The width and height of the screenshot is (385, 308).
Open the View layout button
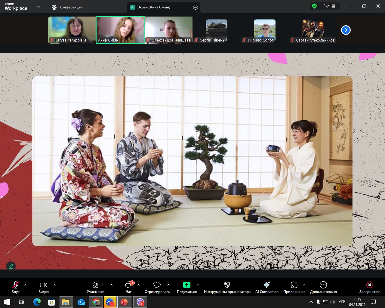tap(329, 6)
